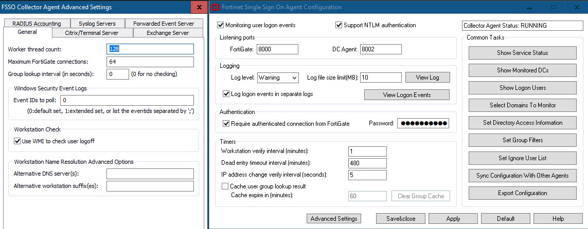This screenshot has height=229, width=588.
Task: Click the Workstation verify interval field
Action: coord(367,151)
